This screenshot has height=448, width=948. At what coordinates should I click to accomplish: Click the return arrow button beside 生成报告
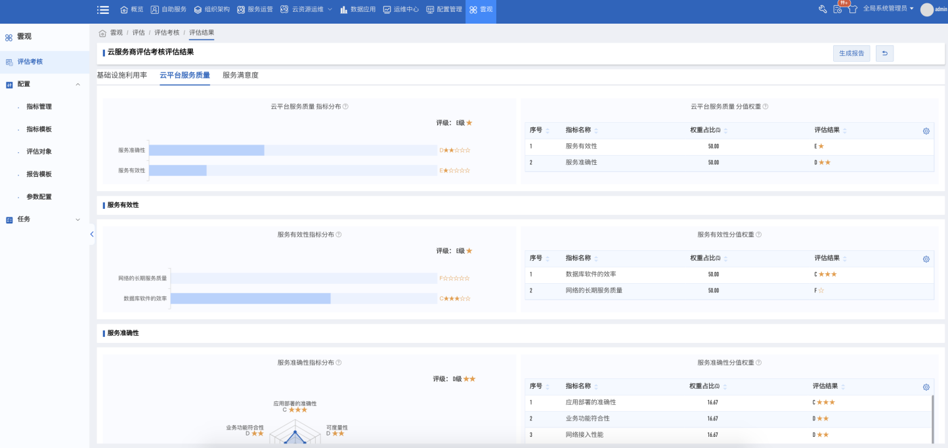[884, 53]
